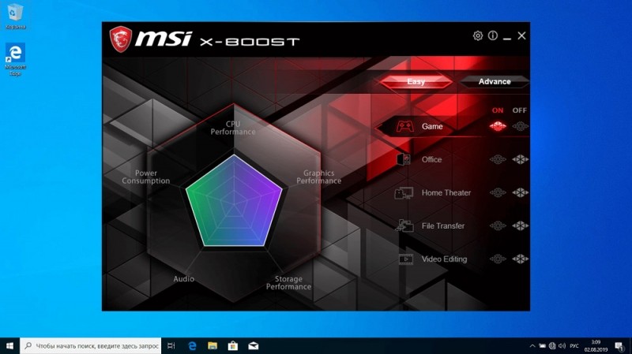Turn File Transfer mode OFF
Screen dimensions: 632x354
520,225
